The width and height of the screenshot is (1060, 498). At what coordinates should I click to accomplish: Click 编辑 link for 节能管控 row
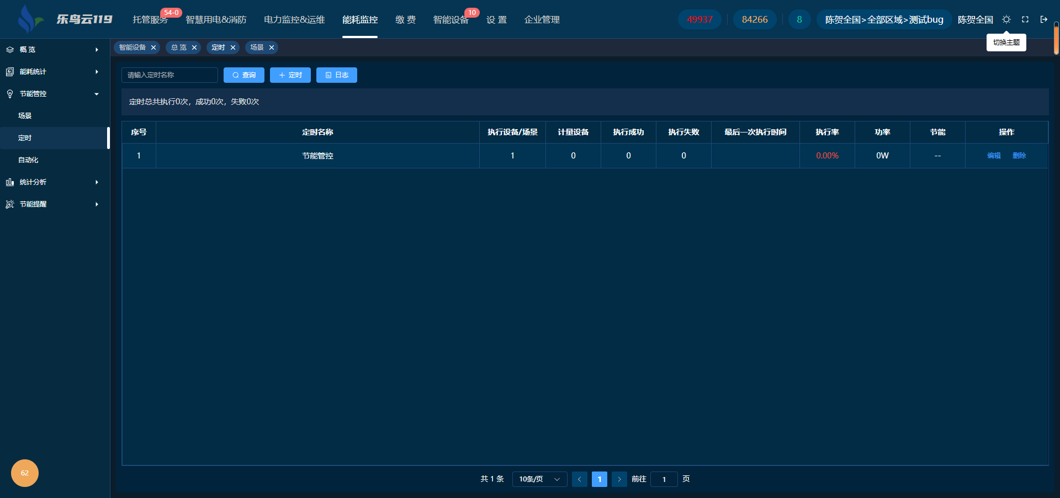click(994, 156)
